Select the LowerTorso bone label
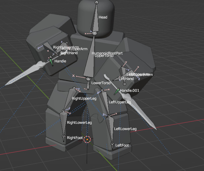This screenshot has height=171, width=204. [x=101, y=83]
